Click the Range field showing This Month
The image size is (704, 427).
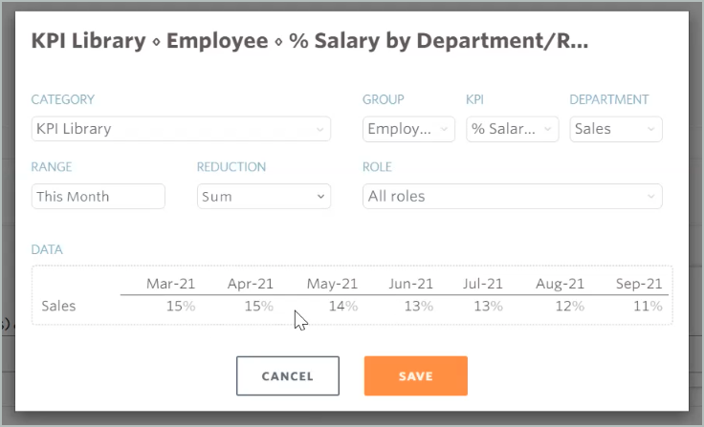point(98,196)
